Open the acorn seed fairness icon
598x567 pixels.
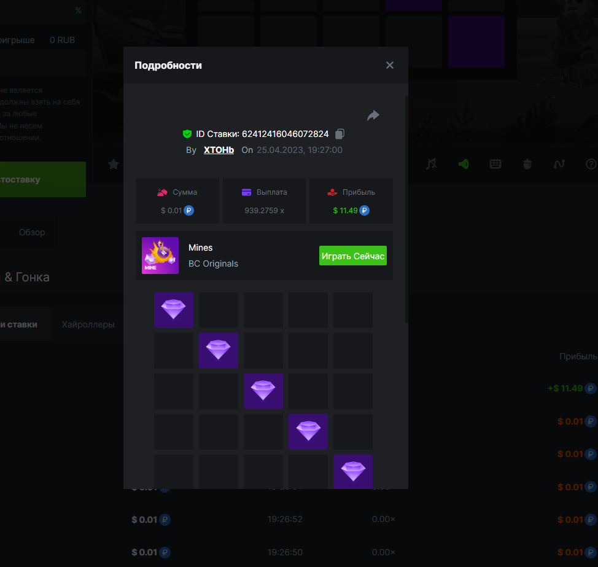coord(527,164)
